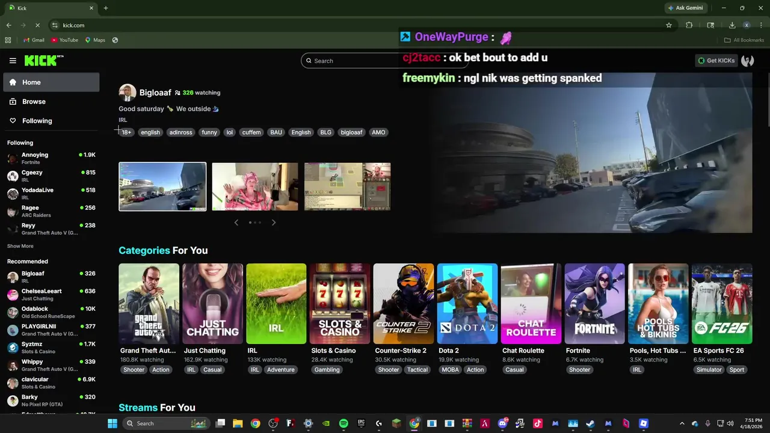770x433 pixels.
Task: Open Odablock in Recommended list
Action: tap(51, 312)
